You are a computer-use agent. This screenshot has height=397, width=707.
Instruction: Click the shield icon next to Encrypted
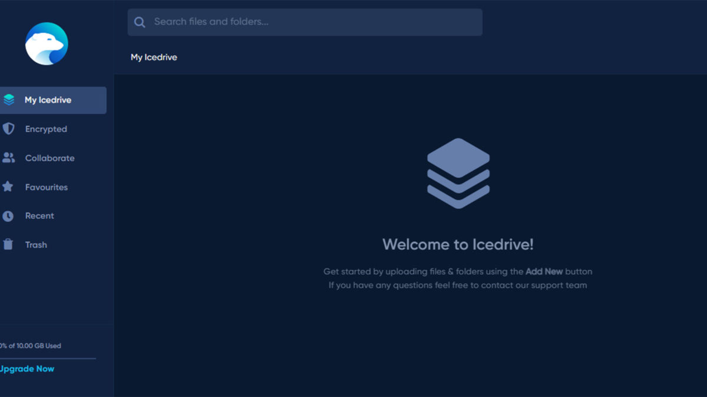tap(8, 129)
